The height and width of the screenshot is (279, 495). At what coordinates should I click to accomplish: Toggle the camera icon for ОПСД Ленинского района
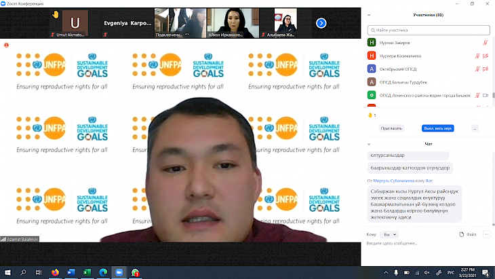(x=486, y=95)
